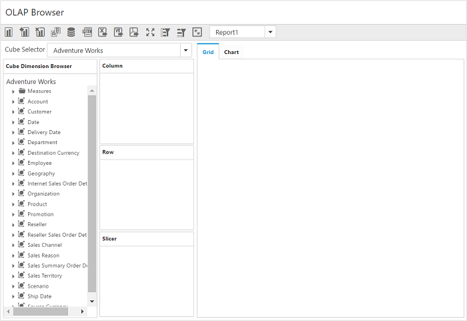This screenshot has width=467, height=321.
Task: Open the Cube Selector Adventure Works dropdown
Action: click(185, 50)
